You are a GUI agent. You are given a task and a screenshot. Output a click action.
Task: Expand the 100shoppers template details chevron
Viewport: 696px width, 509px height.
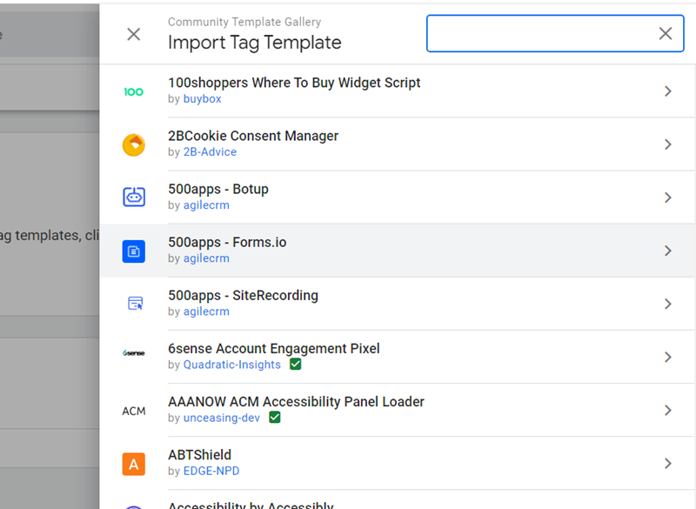[668, 90]
